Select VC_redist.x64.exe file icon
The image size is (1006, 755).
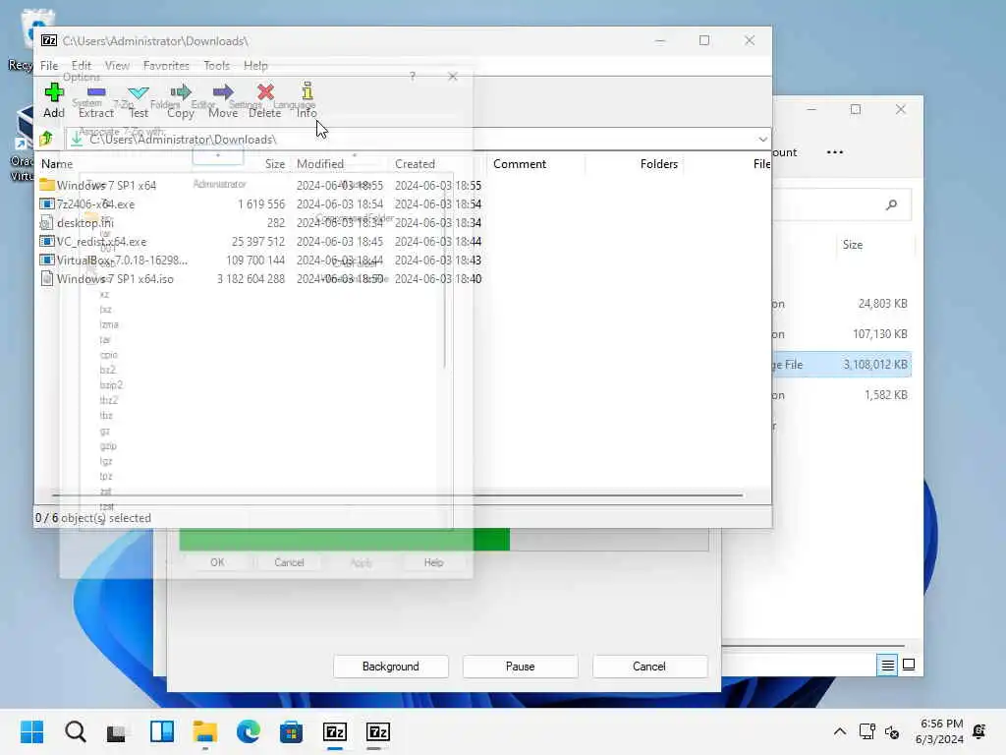(x=47, y=242)
